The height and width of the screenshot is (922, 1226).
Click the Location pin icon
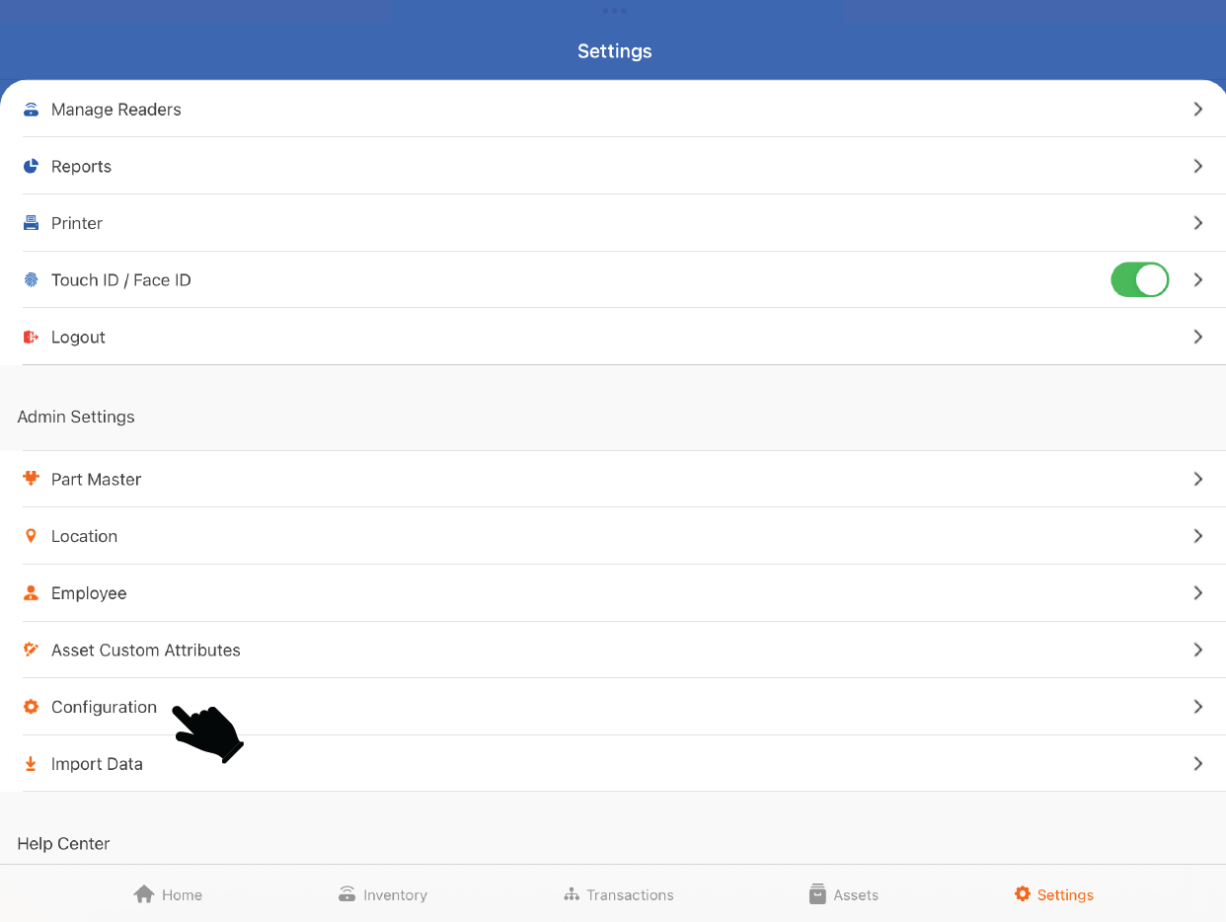31,536
